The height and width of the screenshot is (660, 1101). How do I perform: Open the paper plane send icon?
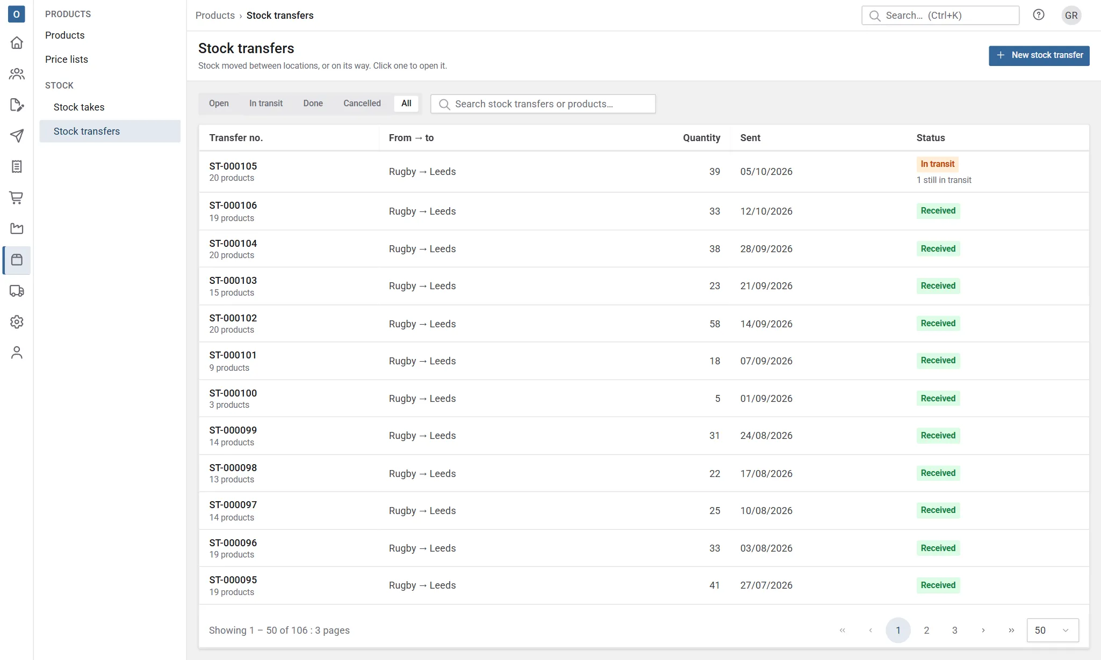17,136
